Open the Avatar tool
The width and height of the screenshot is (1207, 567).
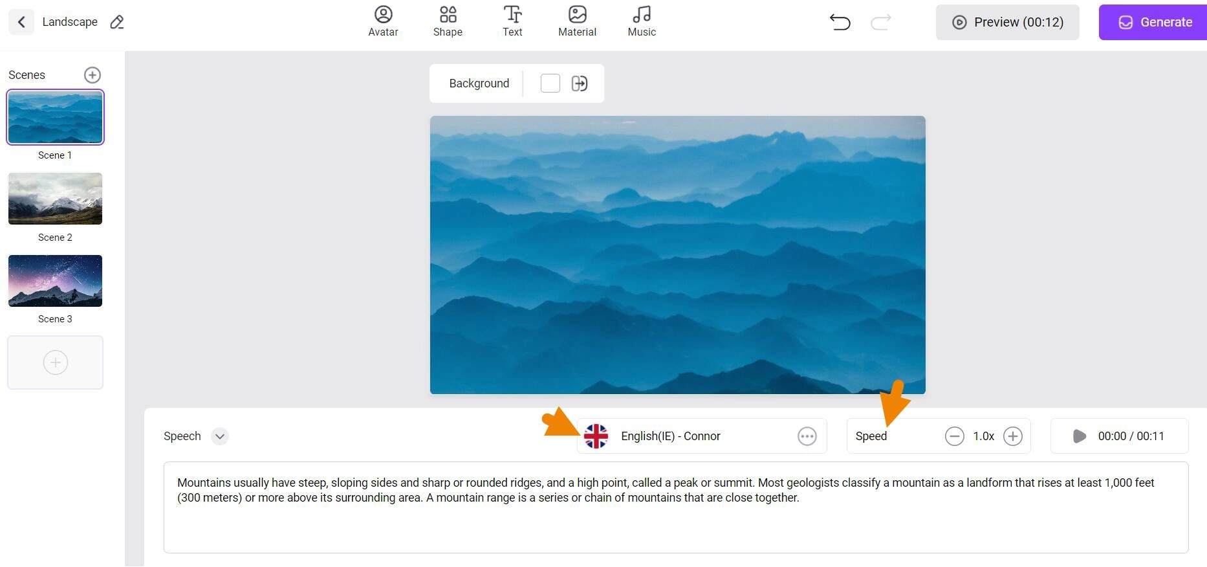click(383, 21)
